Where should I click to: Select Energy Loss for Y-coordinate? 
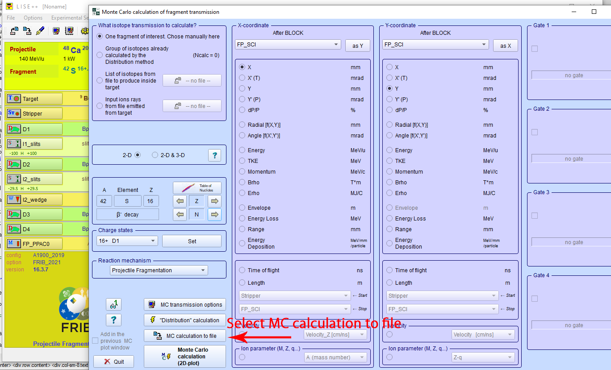click(x=389, y=219)
